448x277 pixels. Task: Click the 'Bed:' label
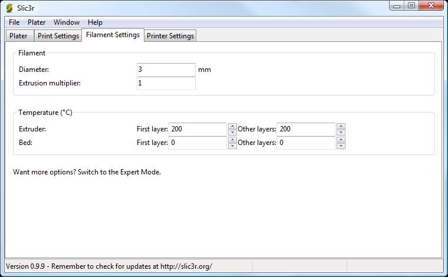[x=25, y=143]
